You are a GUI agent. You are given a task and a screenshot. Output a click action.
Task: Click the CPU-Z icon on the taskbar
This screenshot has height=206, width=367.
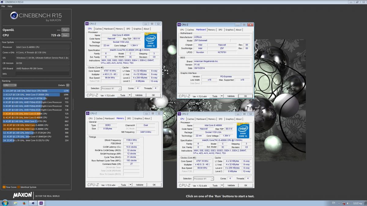(x=41, y=203)
